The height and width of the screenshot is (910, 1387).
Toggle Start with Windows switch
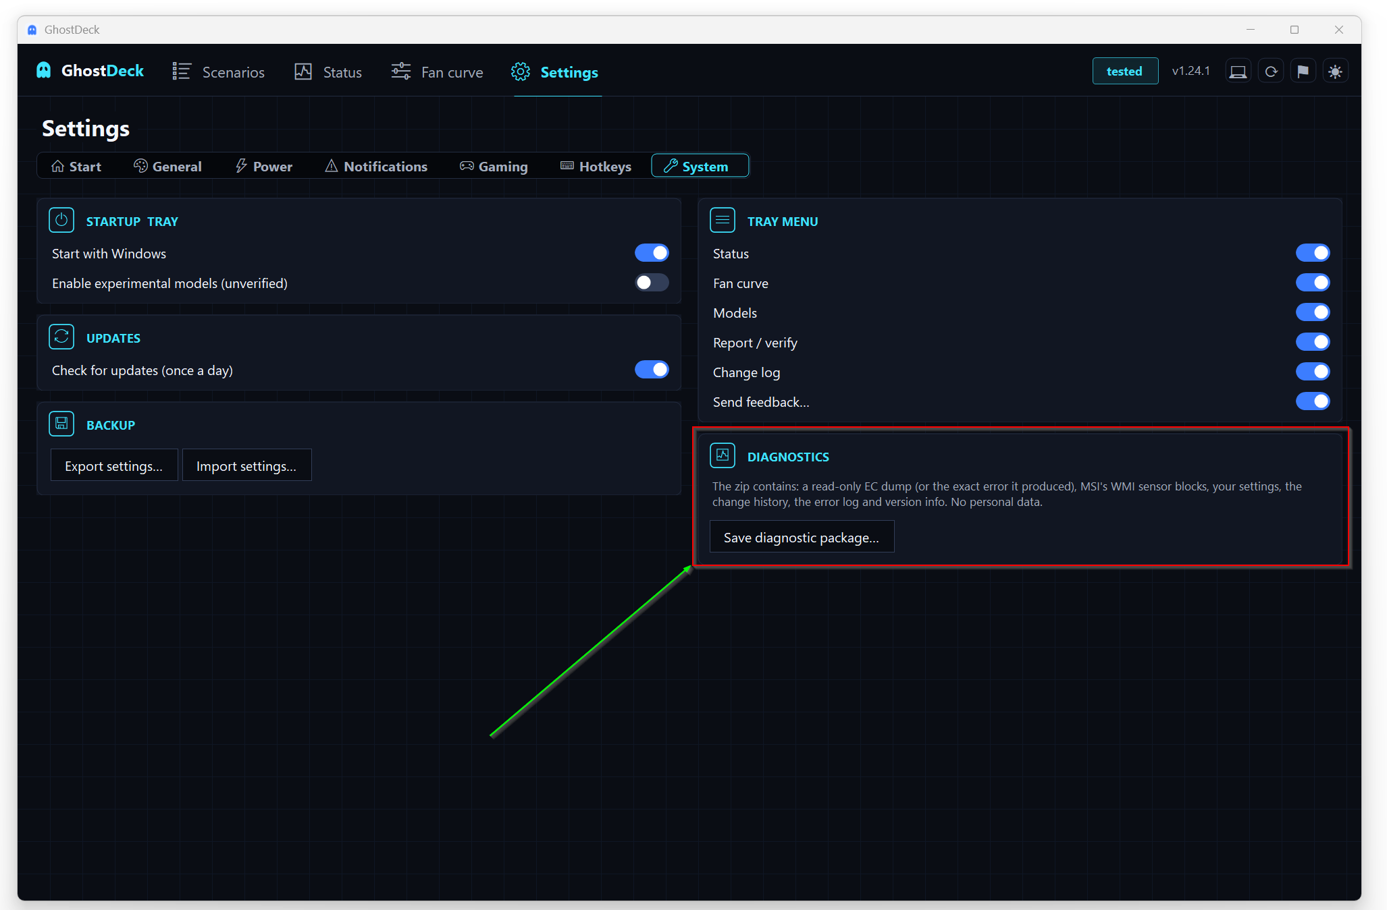tap(652, 253)
